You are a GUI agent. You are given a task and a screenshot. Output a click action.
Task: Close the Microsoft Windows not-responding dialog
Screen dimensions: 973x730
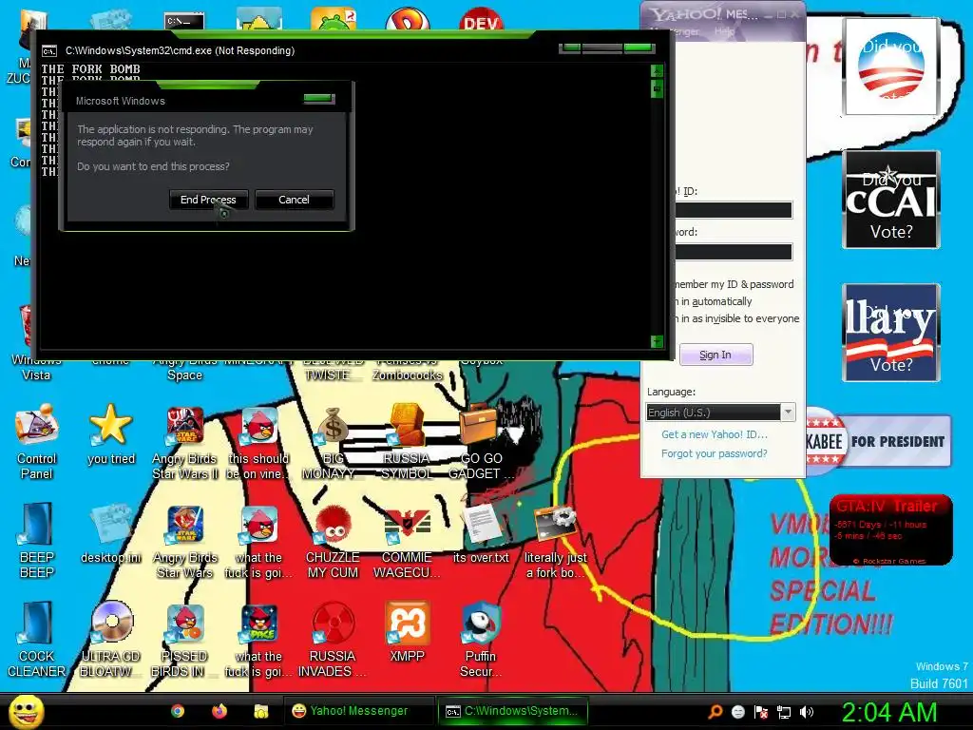[x=319, y=98]
